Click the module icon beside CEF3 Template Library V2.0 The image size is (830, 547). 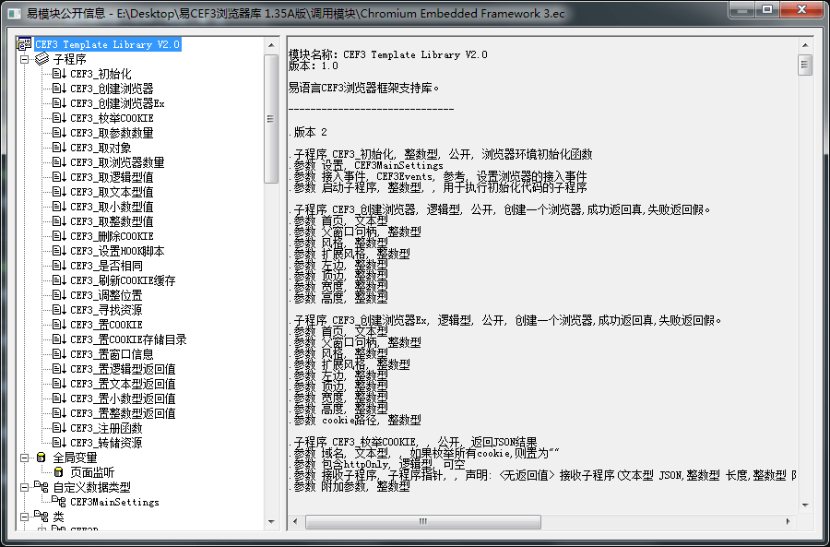tap(24, 44)
